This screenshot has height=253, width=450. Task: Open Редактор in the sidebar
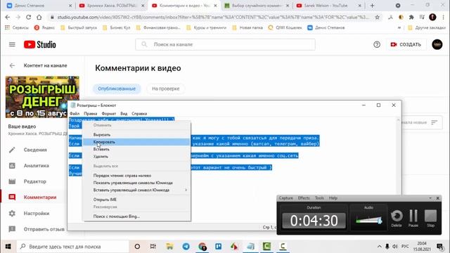(x=34, y=181)
